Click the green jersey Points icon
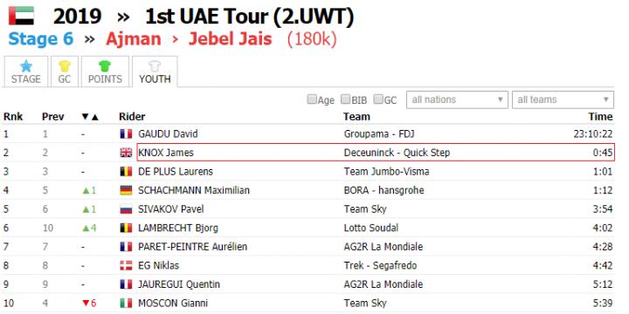Screen dimensions: 629x314 pyautogui.click(x=105, y=66)
